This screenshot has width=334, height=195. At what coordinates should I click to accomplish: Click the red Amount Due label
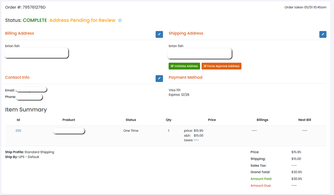(x=261, y=186)
